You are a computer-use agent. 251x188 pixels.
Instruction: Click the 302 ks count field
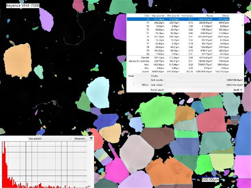[138, 85]
